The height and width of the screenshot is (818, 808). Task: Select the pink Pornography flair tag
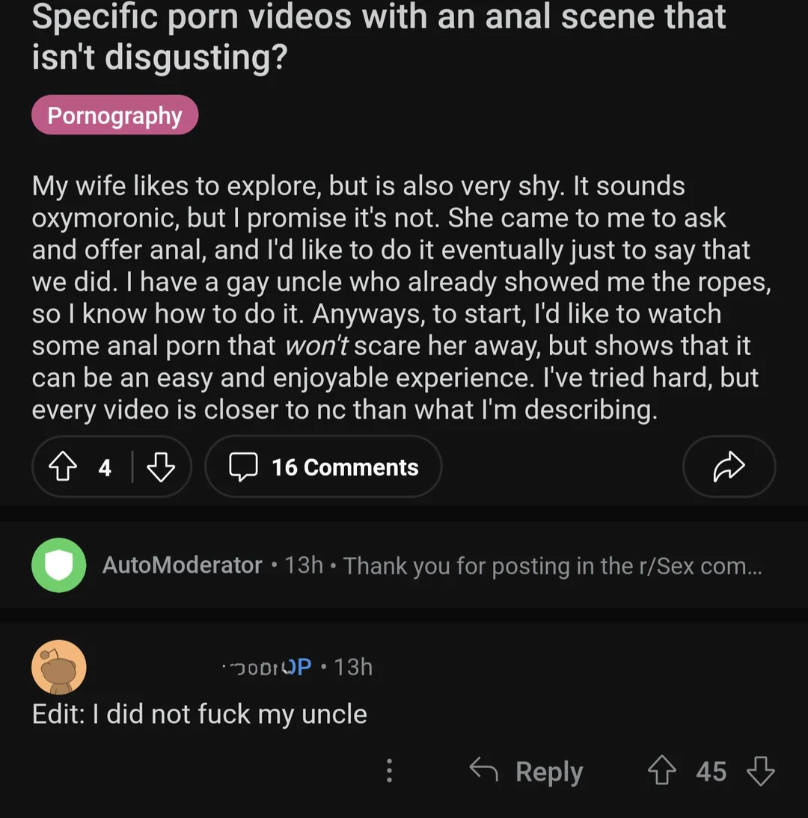[x=114, y=115]
